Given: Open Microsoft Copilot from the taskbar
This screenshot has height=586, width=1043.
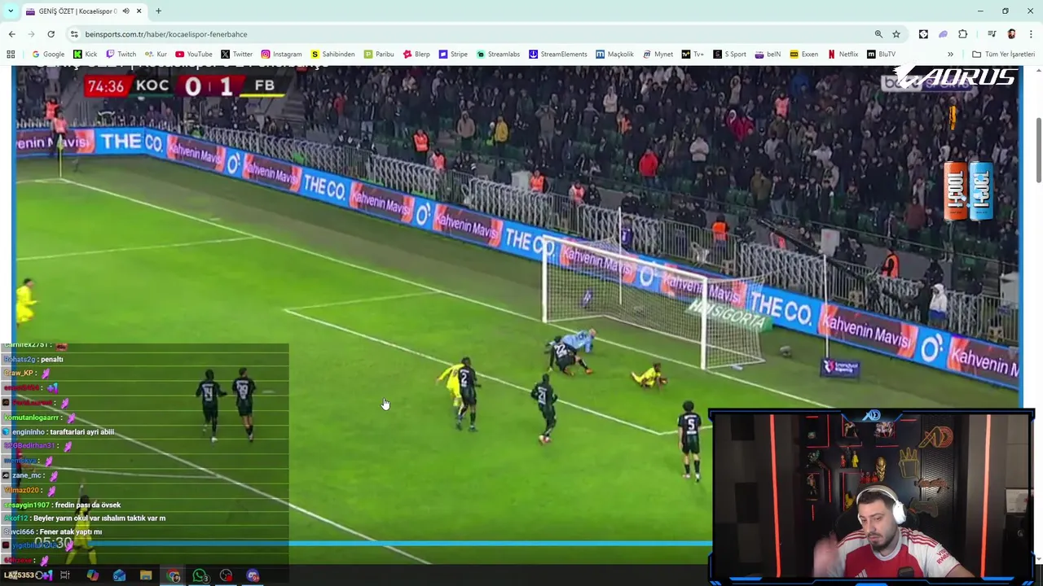Looking at the screenshot, I should click(x=92, y=575).
